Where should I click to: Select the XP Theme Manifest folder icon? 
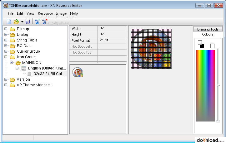(13, 85)
